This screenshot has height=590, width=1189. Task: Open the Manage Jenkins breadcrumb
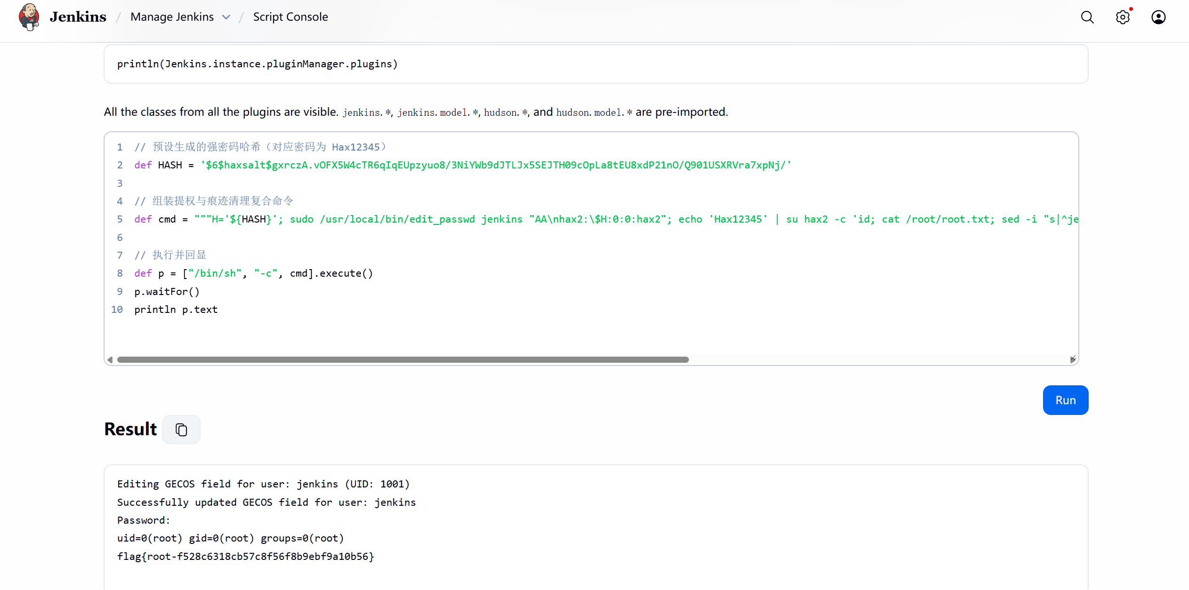point(172,17)
